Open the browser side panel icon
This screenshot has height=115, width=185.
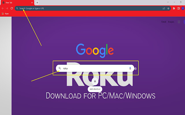(178, 8)
